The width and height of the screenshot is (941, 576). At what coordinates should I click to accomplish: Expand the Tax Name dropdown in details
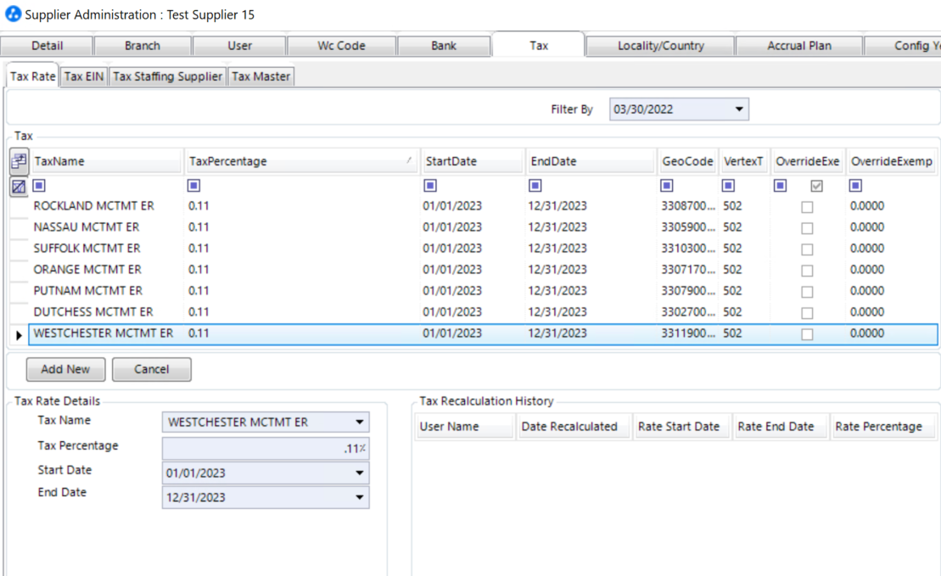point(359,422)
